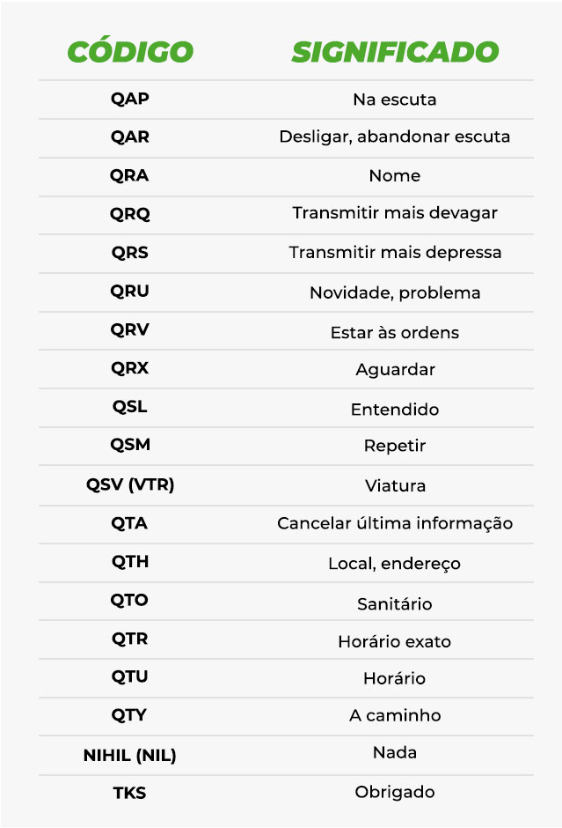The image size is (562, 828).
Task: Click the NIHIL (NIL) code
Action: pos(129,755)
